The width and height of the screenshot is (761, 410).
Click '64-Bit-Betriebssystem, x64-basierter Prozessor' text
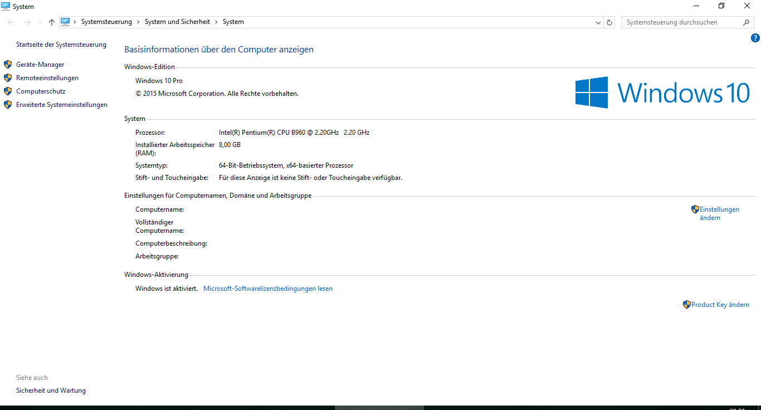[x=286, y=165]
